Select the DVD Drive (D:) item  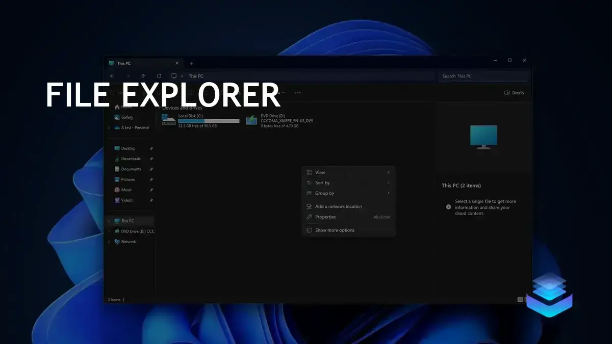(279, 120)
